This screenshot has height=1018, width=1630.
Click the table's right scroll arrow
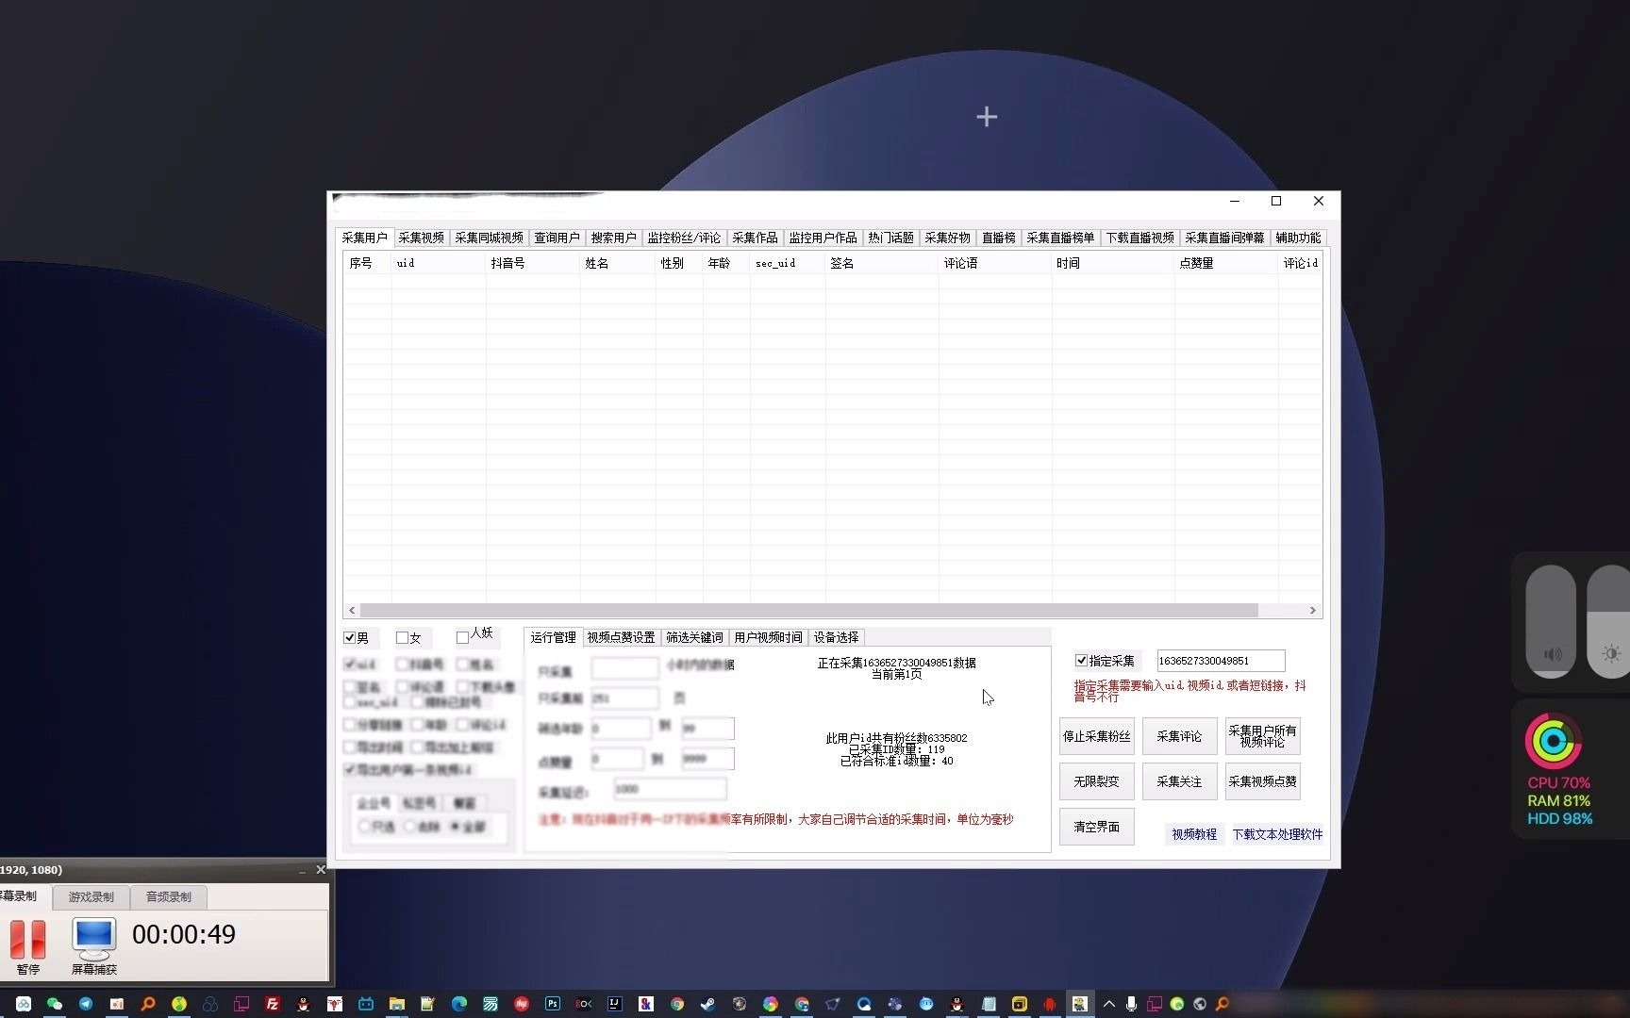click(1312, 611)
